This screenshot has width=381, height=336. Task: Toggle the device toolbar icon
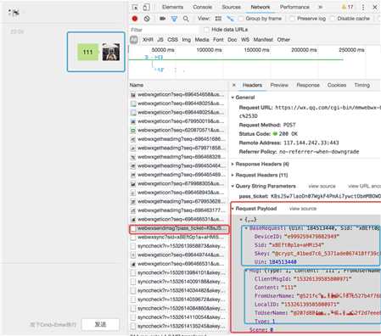coord(146,8)
